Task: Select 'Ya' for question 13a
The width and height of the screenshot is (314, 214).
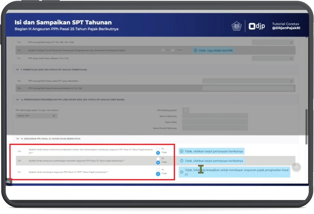Action: click(158, 149)
